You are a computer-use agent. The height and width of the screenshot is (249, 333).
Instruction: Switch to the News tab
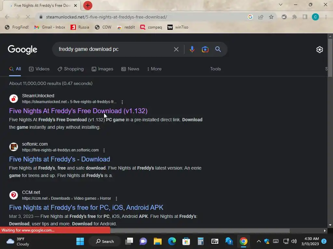[130, 69]
